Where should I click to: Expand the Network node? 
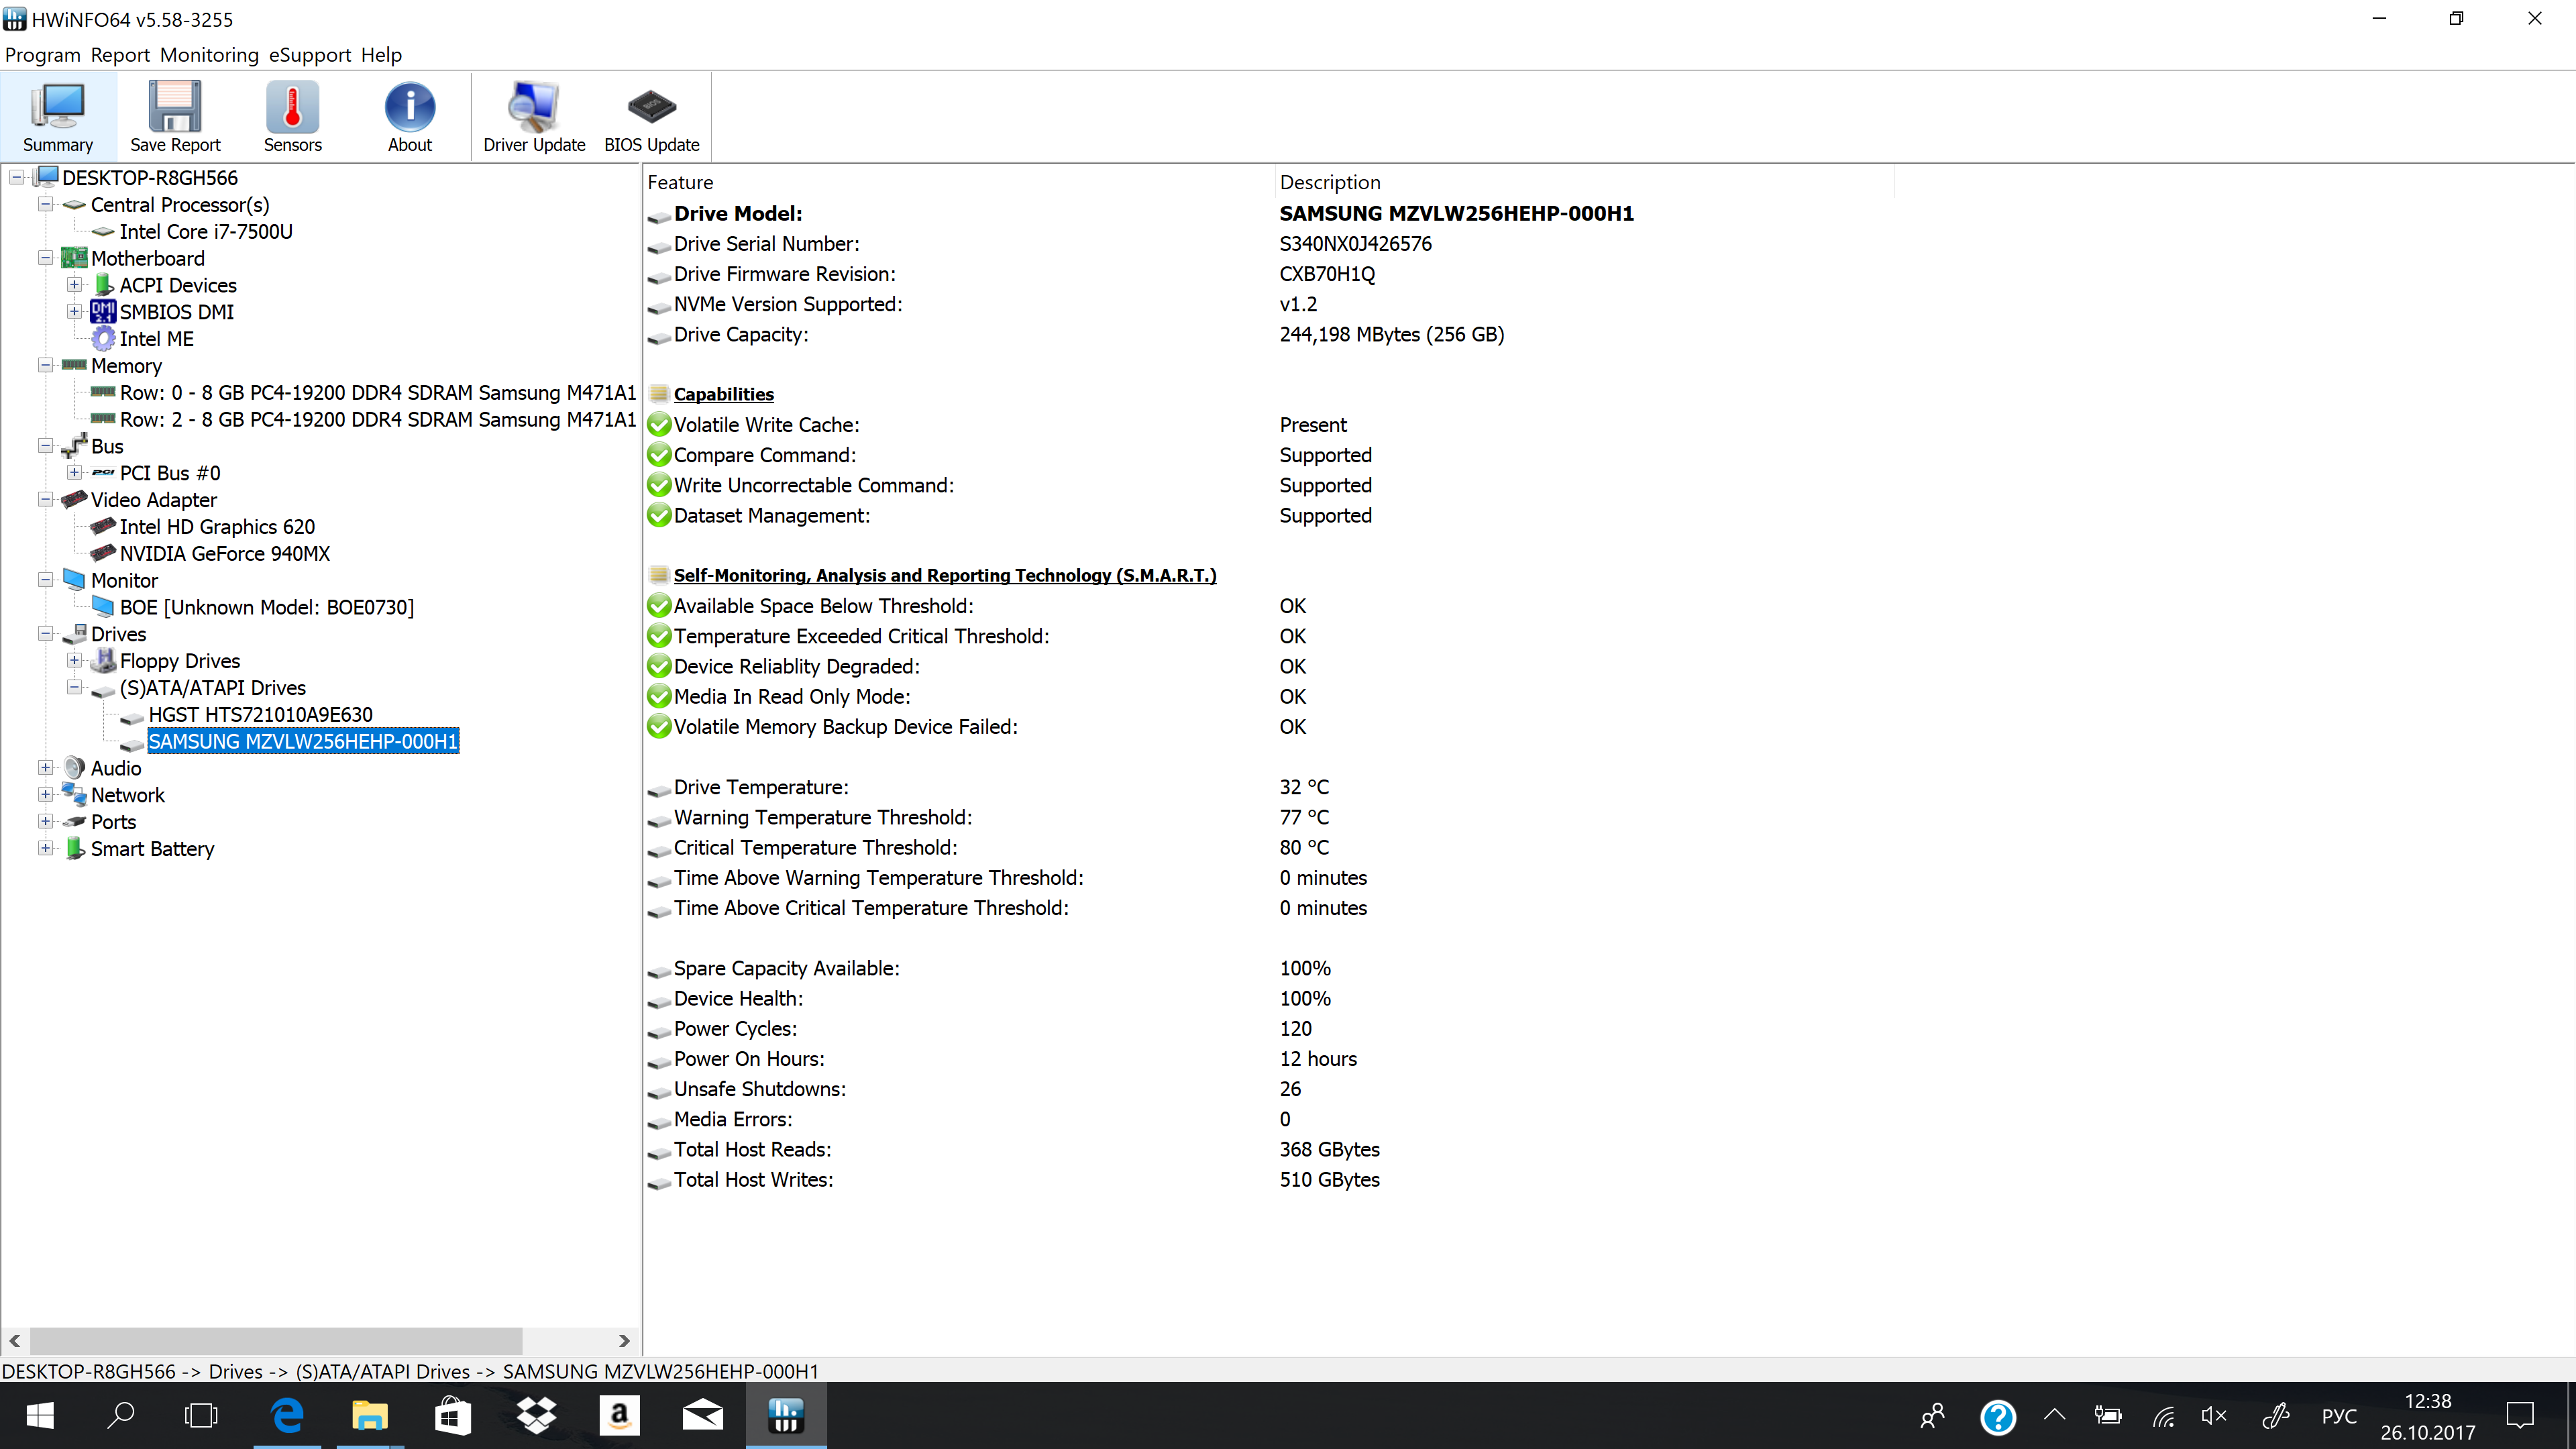[x=45, y=794]
